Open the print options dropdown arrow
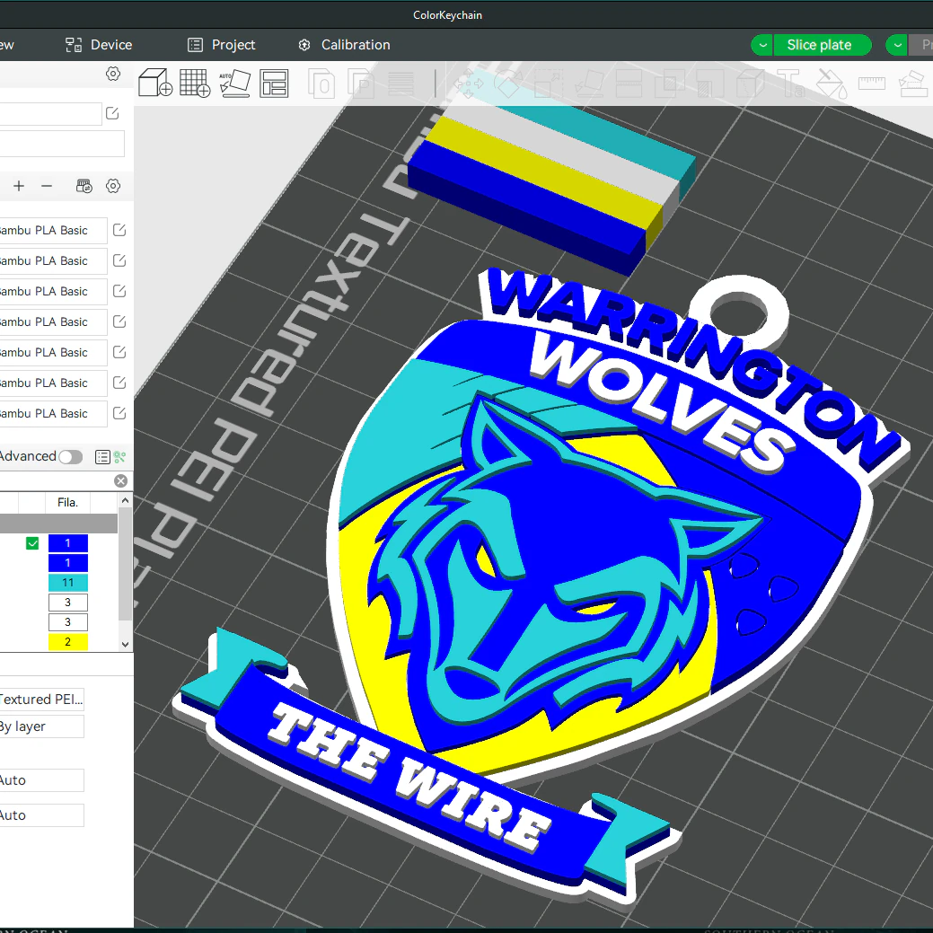Image resolution: width=933 pixels, height=933 pixels. [x=897, y=45]
